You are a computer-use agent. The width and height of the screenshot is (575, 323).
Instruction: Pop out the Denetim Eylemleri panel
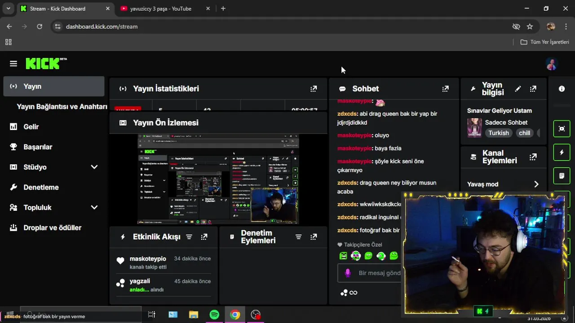tap(314, 237)
